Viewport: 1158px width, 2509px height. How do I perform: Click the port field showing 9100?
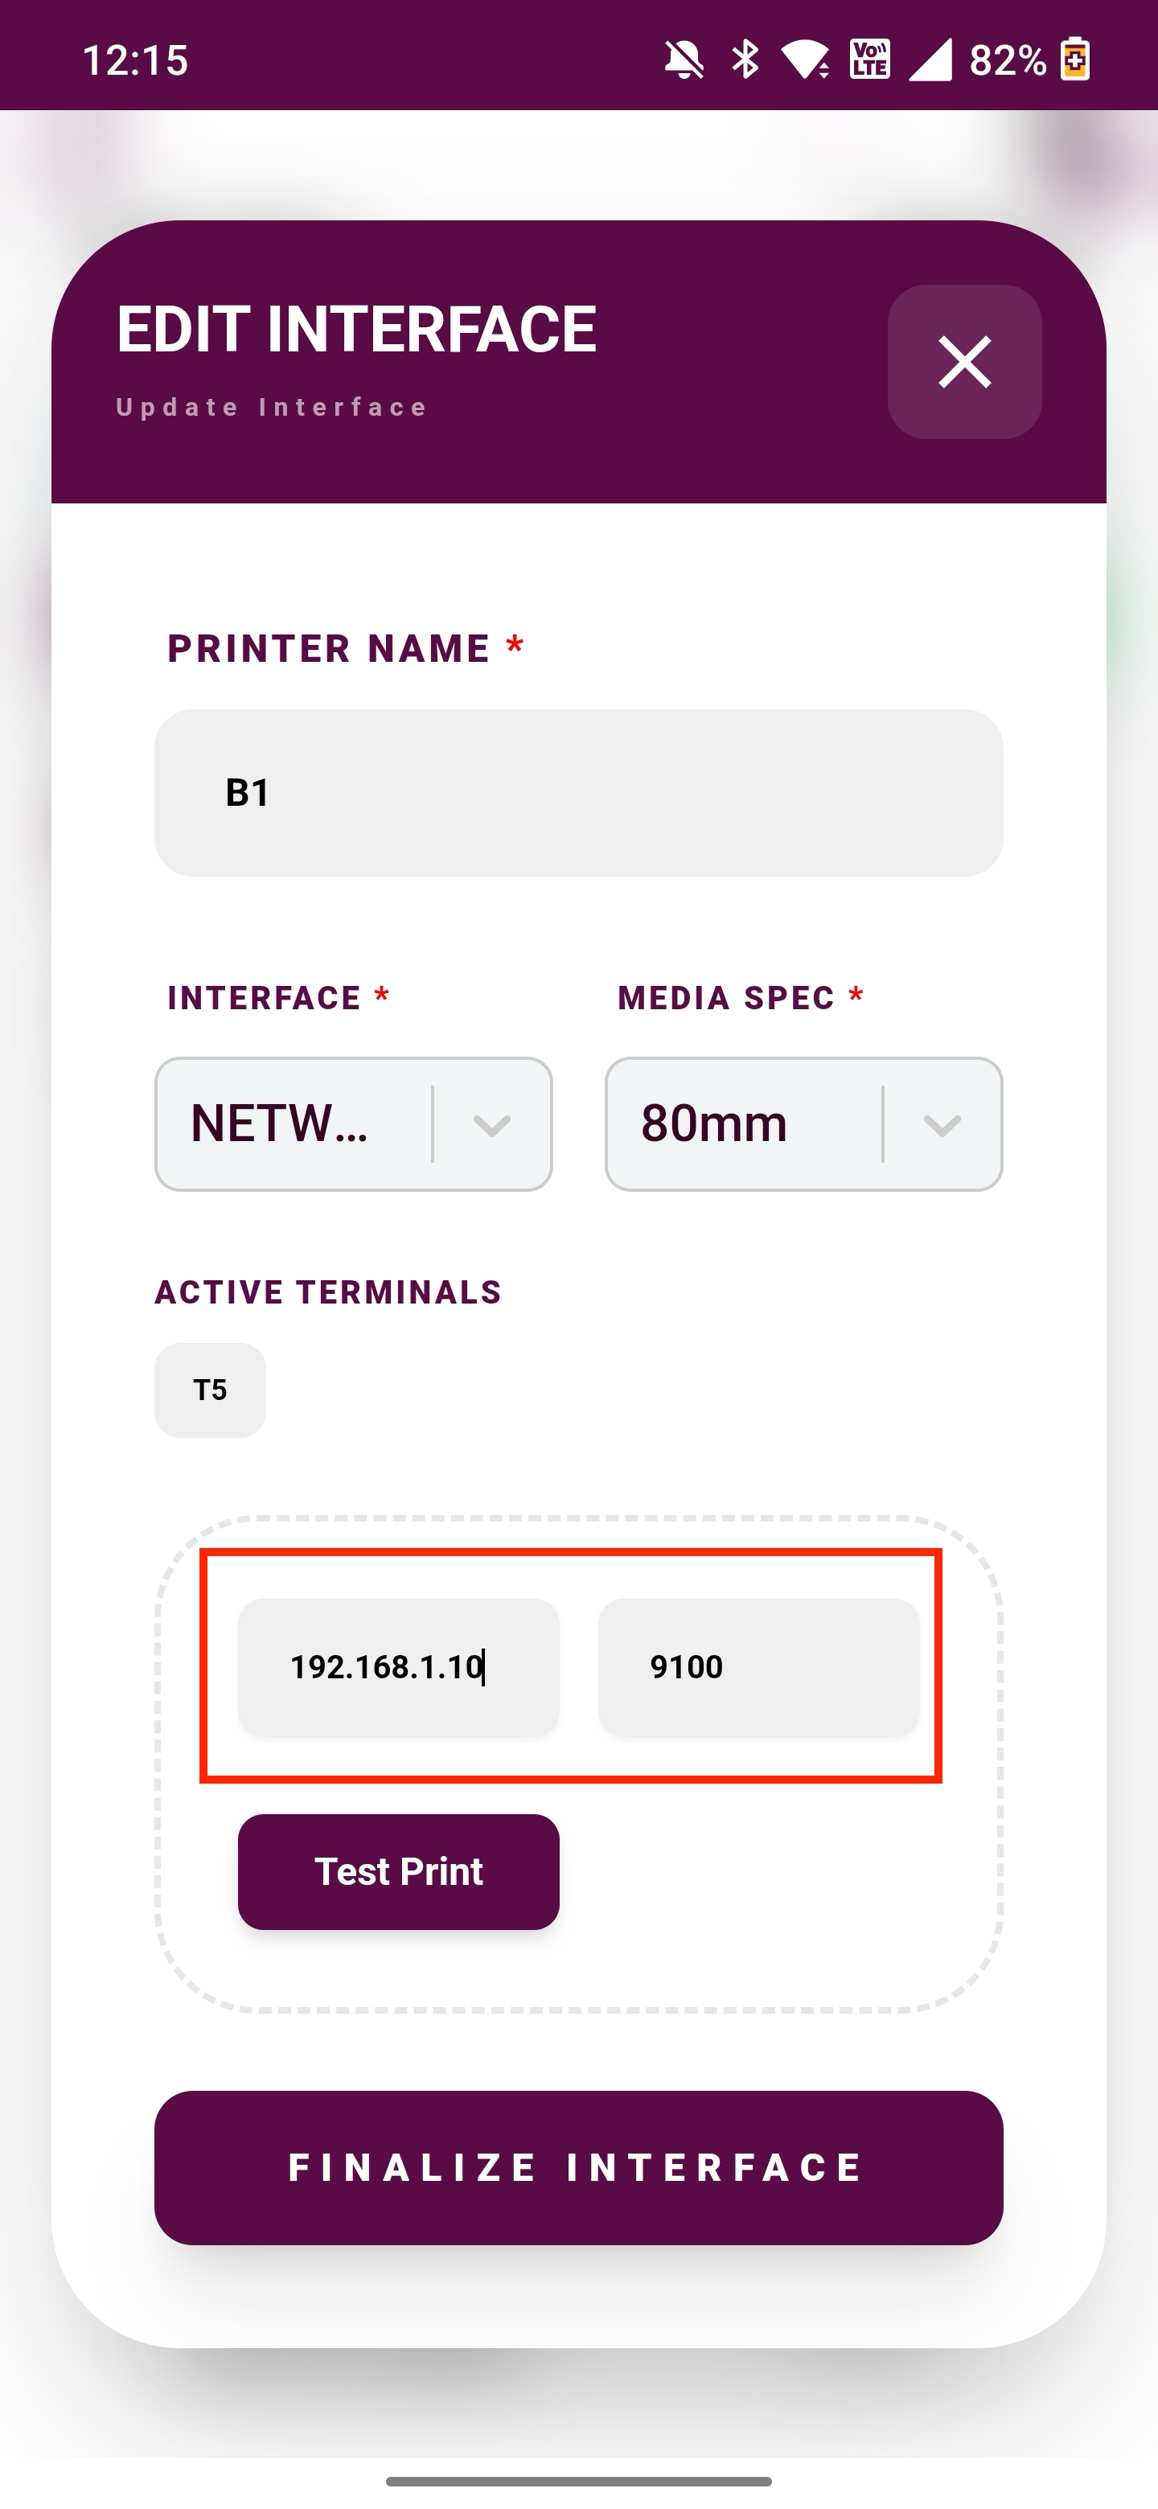(758, 1666)
